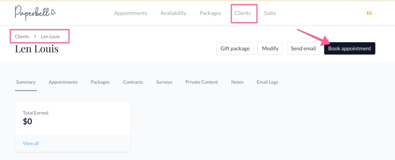
Task: Click the Clients breadcrumb link
Action: (22, 36)
